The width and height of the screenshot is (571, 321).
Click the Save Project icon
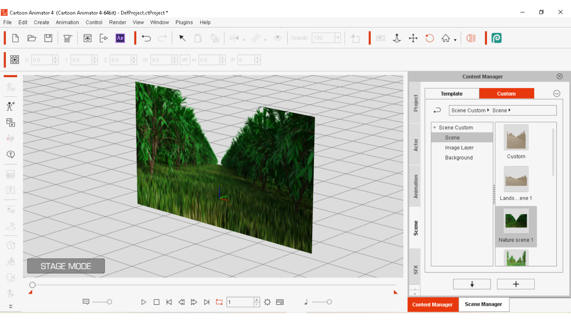point(48,38)
